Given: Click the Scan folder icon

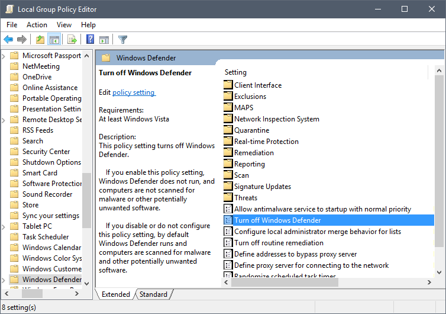Looking at the screenshot, I should (228, 175).
